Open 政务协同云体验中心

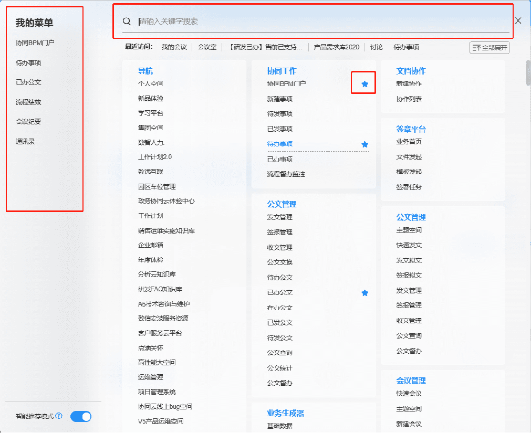[x=166, y=201]
